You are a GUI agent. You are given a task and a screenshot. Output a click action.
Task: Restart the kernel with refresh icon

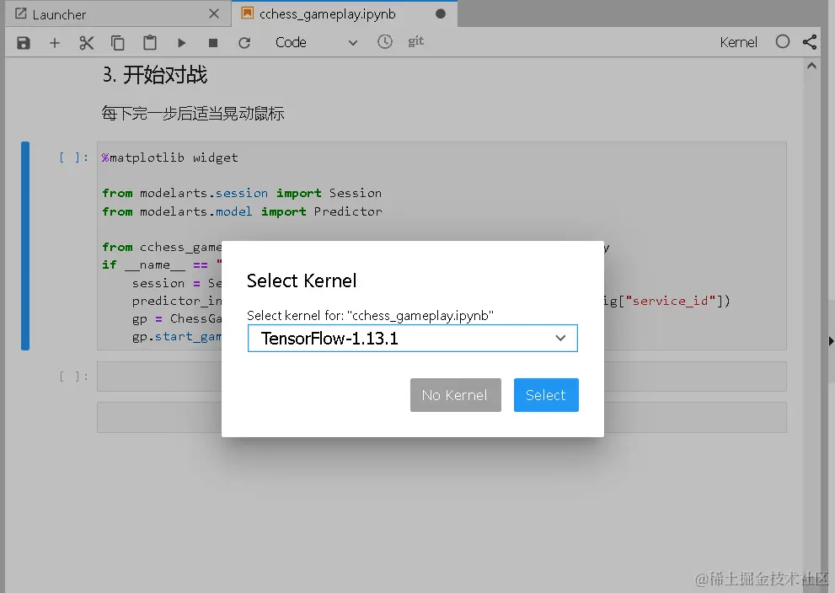(x=244, y=43)
